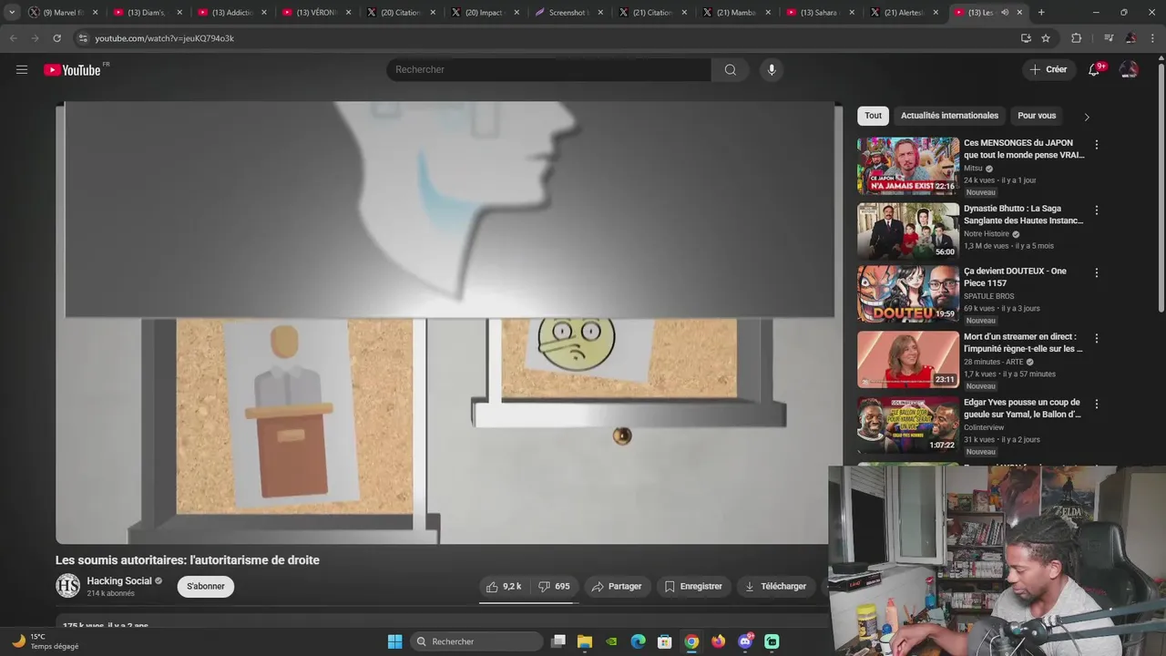Open the media controls icon in toolbar
The height and width of the screenshot is (656, 1166).
[1109, 38]
